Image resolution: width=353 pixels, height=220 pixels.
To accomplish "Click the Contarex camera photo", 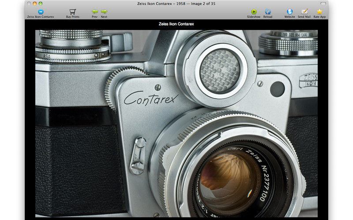I will coord(176,124).
